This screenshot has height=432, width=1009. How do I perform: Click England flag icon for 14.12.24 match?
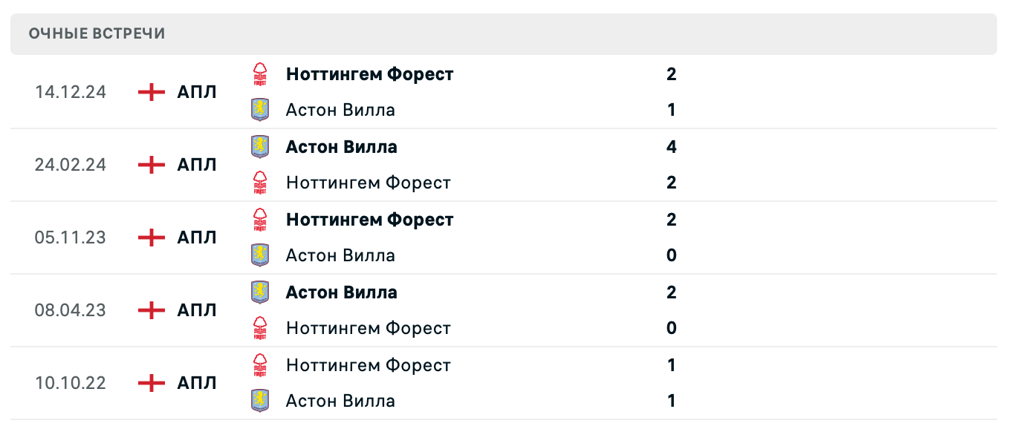pyautogui.click(x=152, y=92)
